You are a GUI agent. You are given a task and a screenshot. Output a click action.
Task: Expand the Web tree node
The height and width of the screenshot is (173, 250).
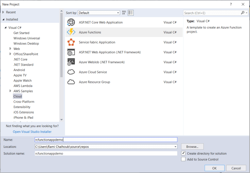click(11, 49)
